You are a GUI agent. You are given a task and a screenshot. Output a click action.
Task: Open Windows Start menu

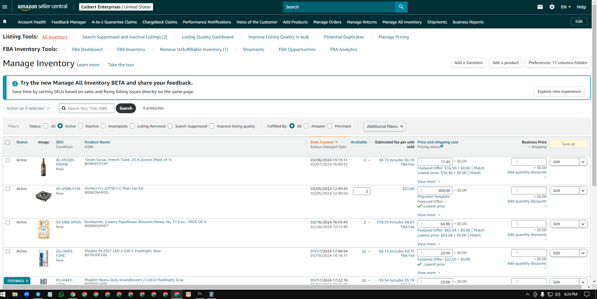[x=3, y=294]
